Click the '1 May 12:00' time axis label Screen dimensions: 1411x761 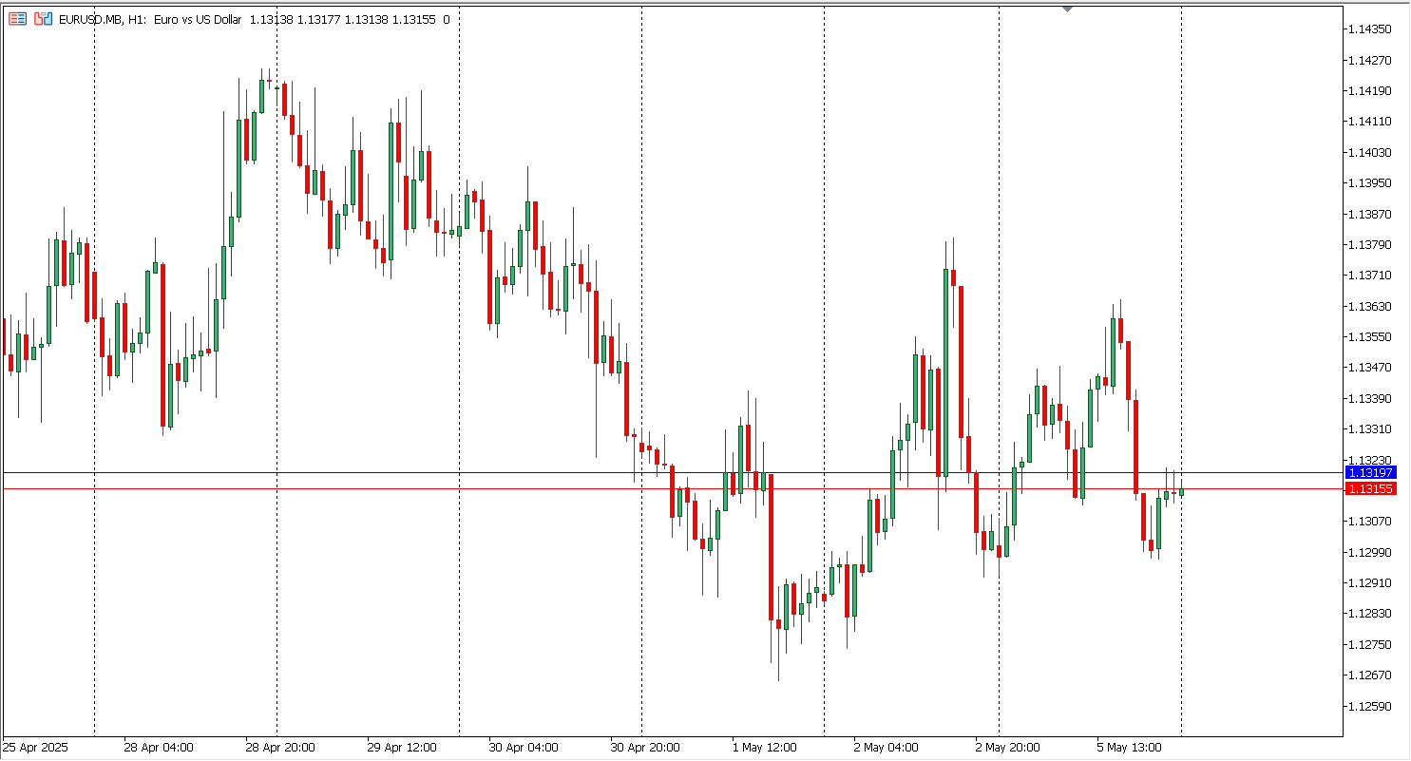(764, 748)
